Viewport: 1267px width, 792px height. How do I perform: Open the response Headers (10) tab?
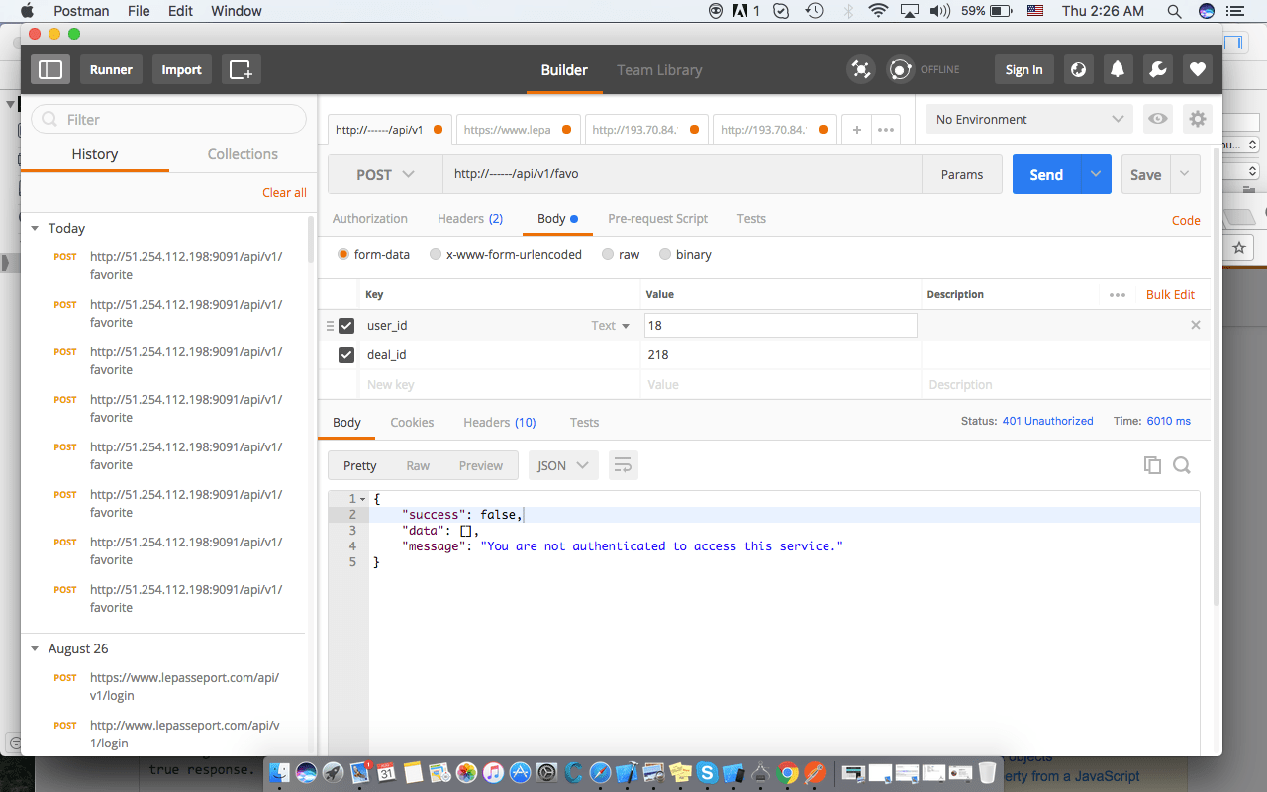[499, 422]
